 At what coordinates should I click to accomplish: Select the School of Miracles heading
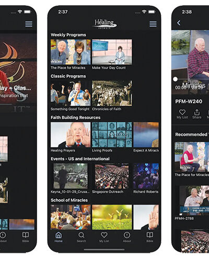(x=69, y=200)
